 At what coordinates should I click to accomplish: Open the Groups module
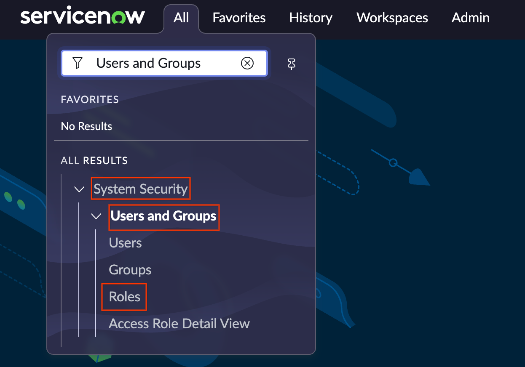click(130, 270)
